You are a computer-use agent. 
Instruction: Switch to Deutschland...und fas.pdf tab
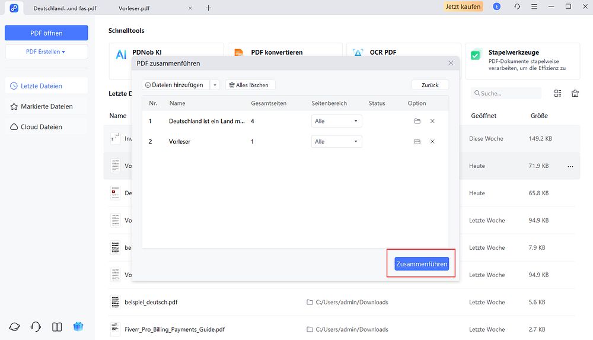65,8
